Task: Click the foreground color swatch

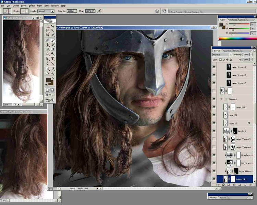Action: click(49, 80)
